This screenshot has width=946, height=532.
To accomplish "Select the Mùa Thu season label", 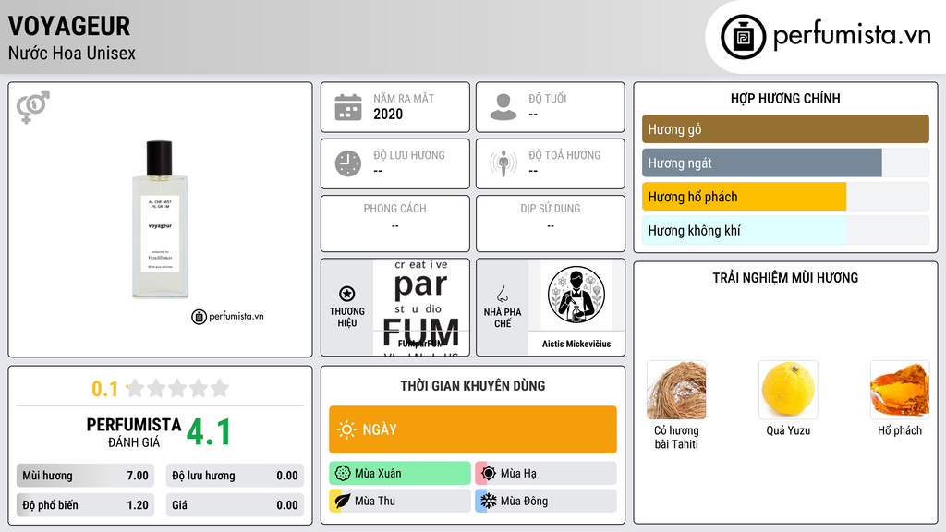I will 375,501.
